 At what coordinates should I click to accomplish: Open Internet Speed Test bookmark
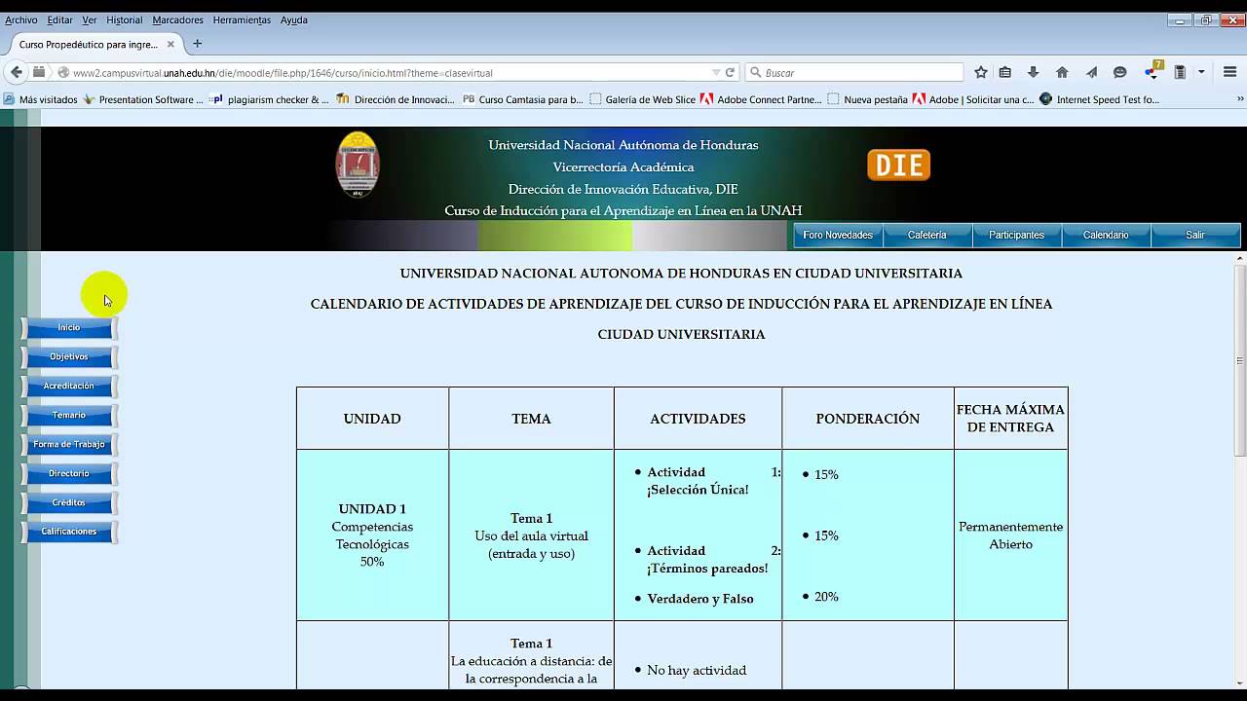(x=1100, y=99)
